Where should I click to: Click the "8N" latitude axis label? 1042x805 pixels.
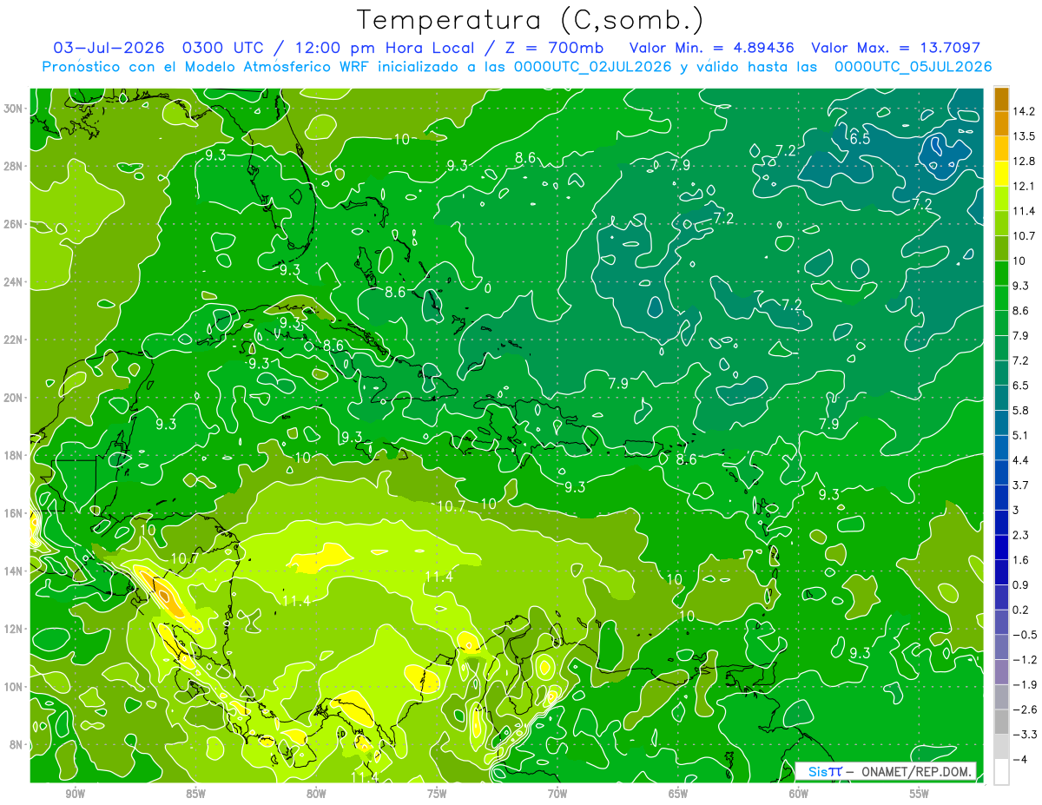[16, 745]
